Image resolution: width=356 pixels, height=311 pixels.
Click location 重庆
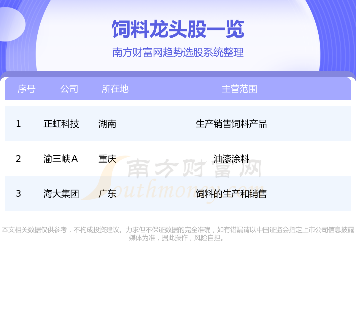coord(107,159)
